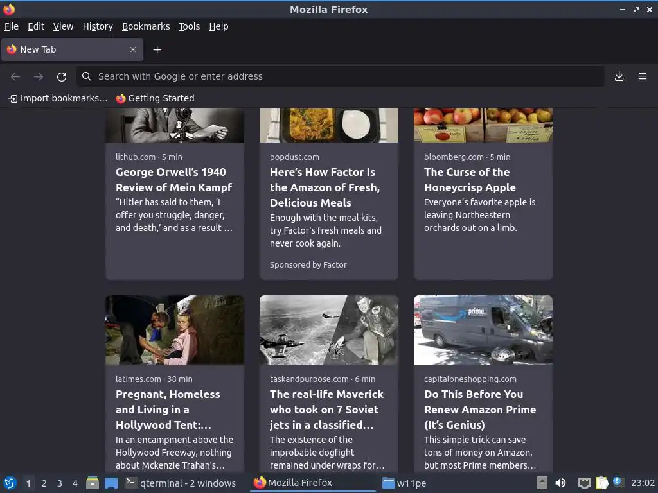The width and height of the screenshot is (658, 493).
Task: Open the Downloads panel icon
Action: pos(619,76)
